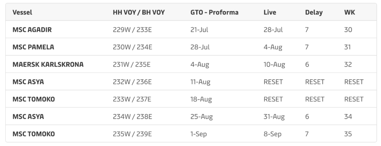Click the 8-Sep live date cell

tap(272, 134)
